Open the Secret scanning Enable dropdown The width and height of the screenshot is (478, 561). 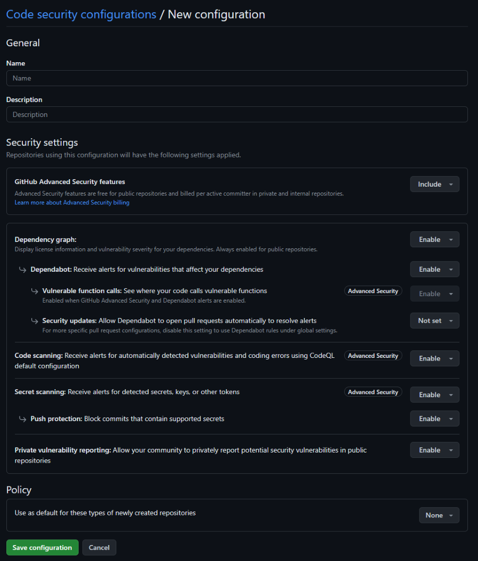point(434,395)
